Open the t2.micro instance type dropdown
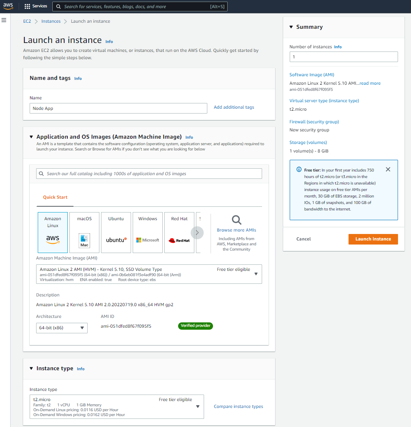This screenshot has height=427, width=411. (x=117, y=407)
